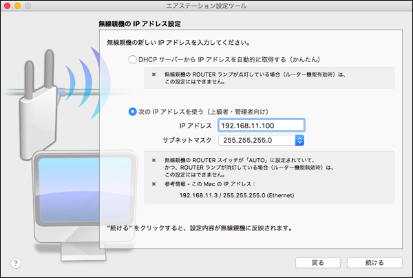Click the IP アドレス field label

[x=195, y=126]
